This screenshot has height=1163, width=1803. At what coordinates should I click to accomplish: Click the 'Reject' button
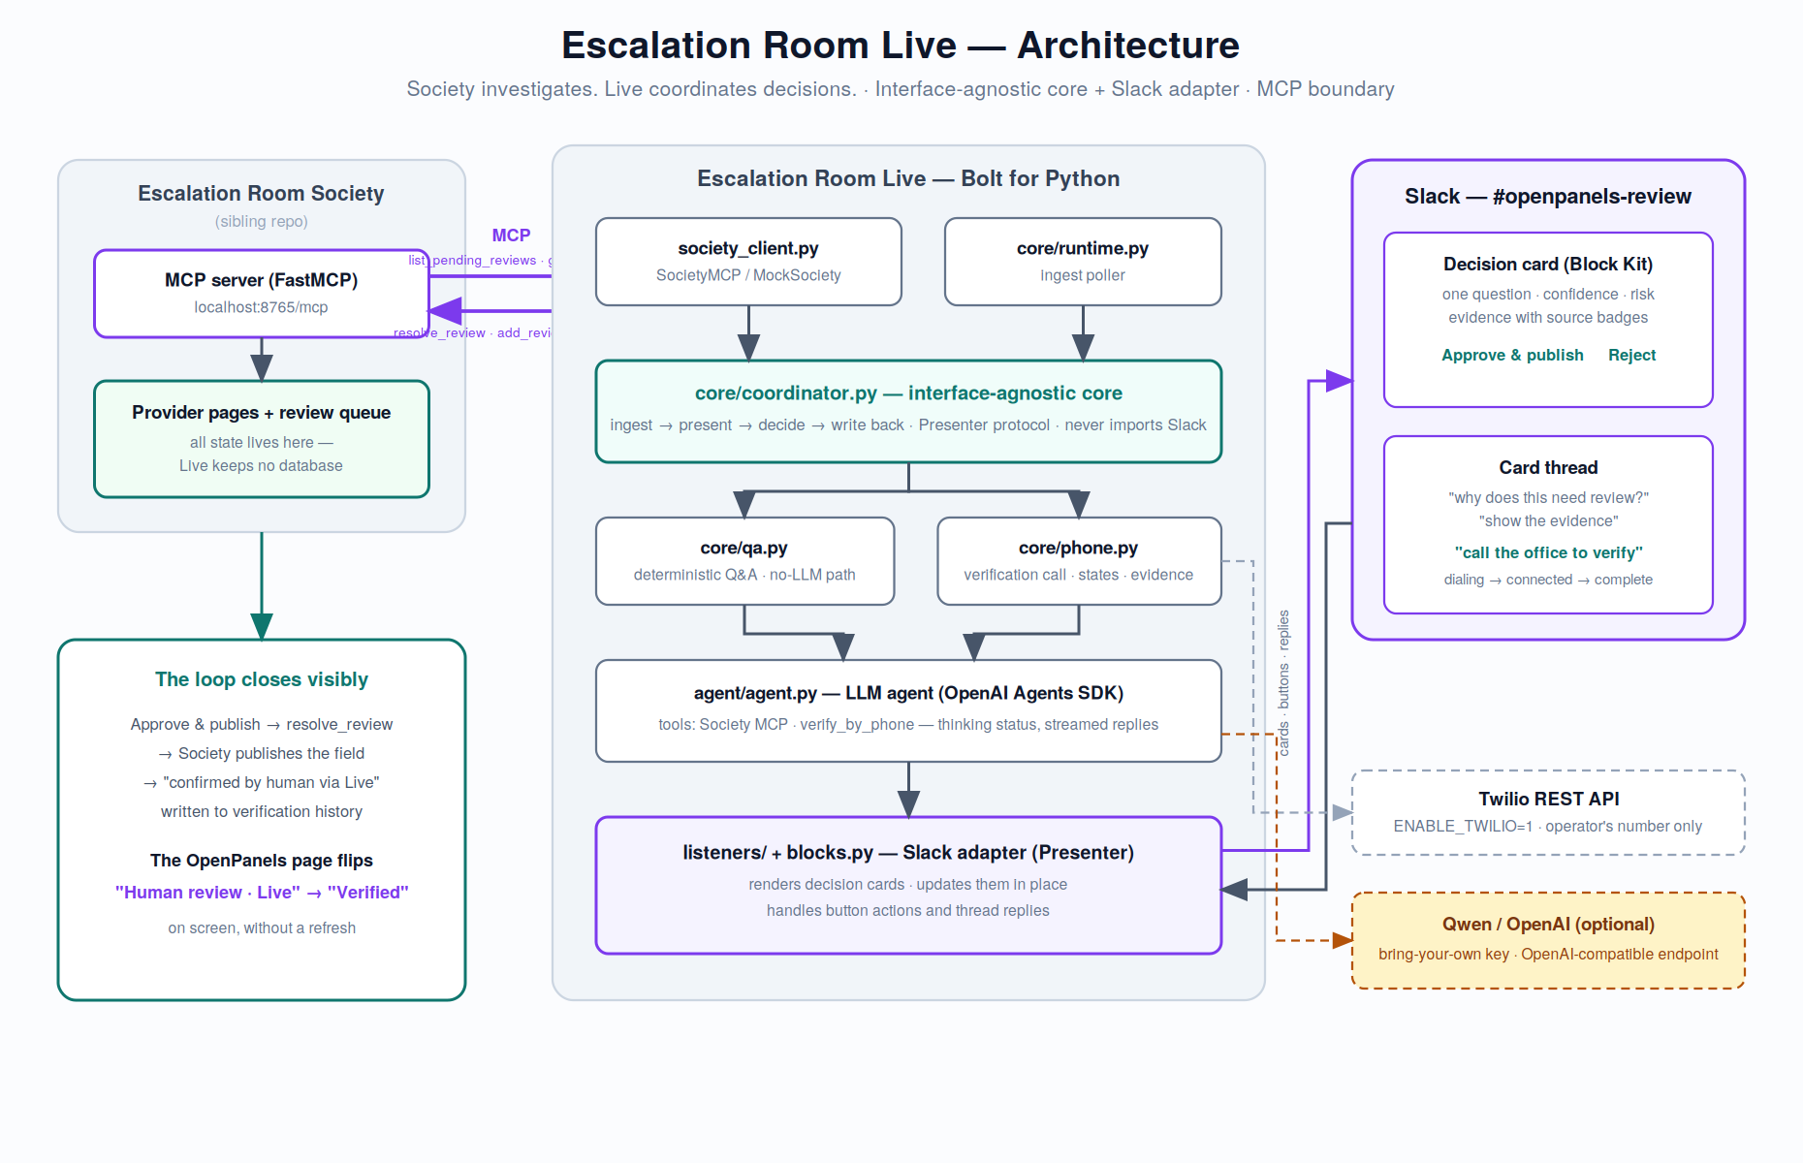[x=1631, y=355]
